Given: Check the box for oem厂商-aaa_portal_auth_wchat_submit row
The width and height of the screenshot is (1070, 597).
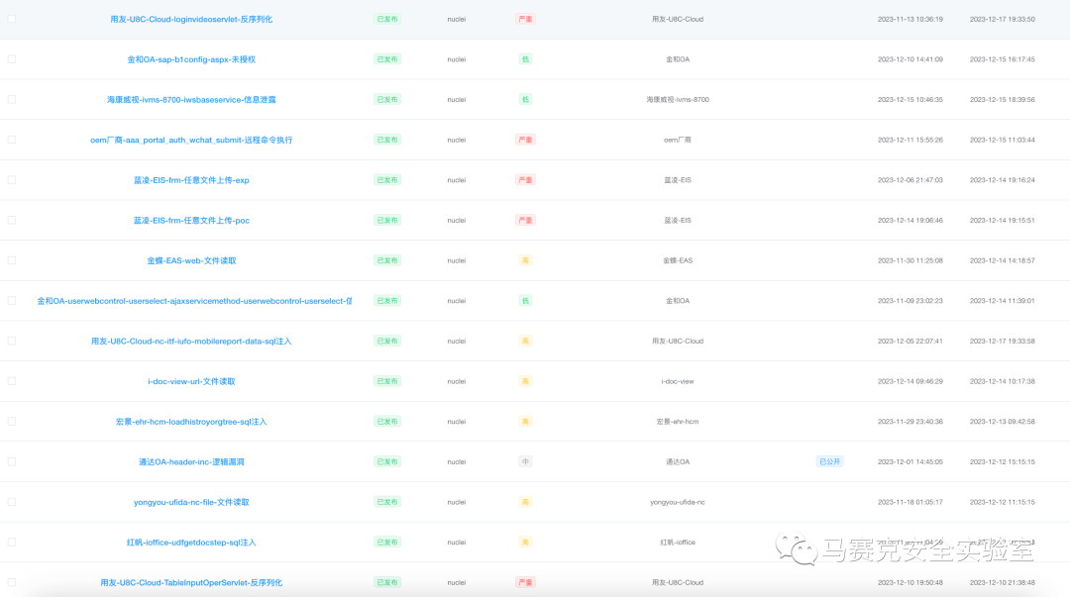Looking at the screenshot, I should (x=12, y=140).
